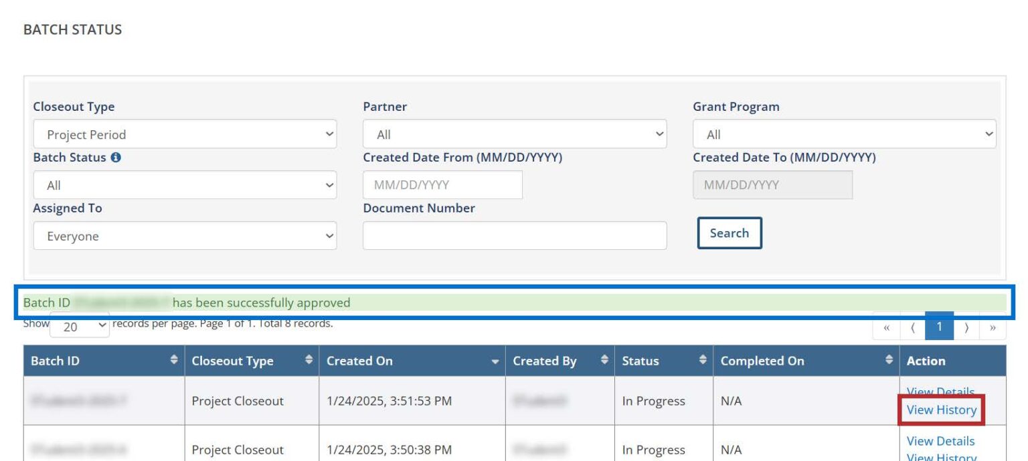Click the Search button

[x=729, y=233]
